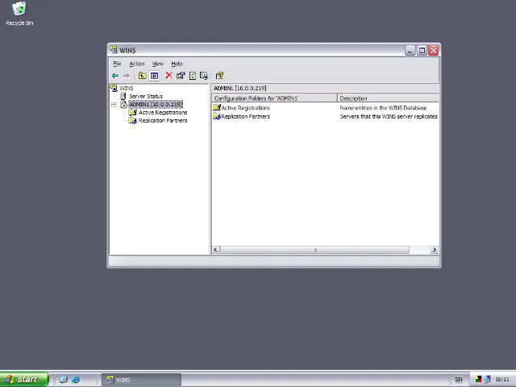Viewport: 516px width, 387px height.
Task: Click the Export List toolbar icon
Action: (x=204, y=76)
